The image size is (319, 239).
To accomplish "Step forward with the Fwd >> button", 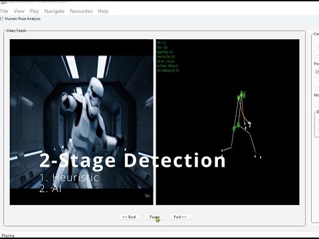I will click(x=180, y=217).
